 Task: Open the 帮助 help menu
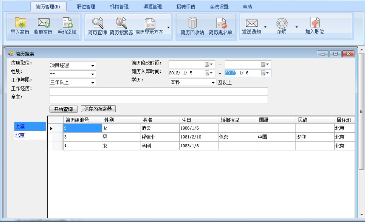(247, 7)
